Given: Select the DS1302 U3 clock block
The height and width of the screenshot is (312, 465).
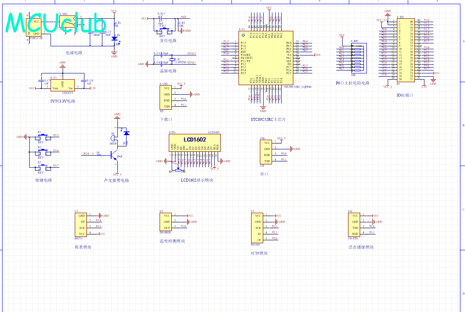Looking at the screenshot, I should coord(257,228).
